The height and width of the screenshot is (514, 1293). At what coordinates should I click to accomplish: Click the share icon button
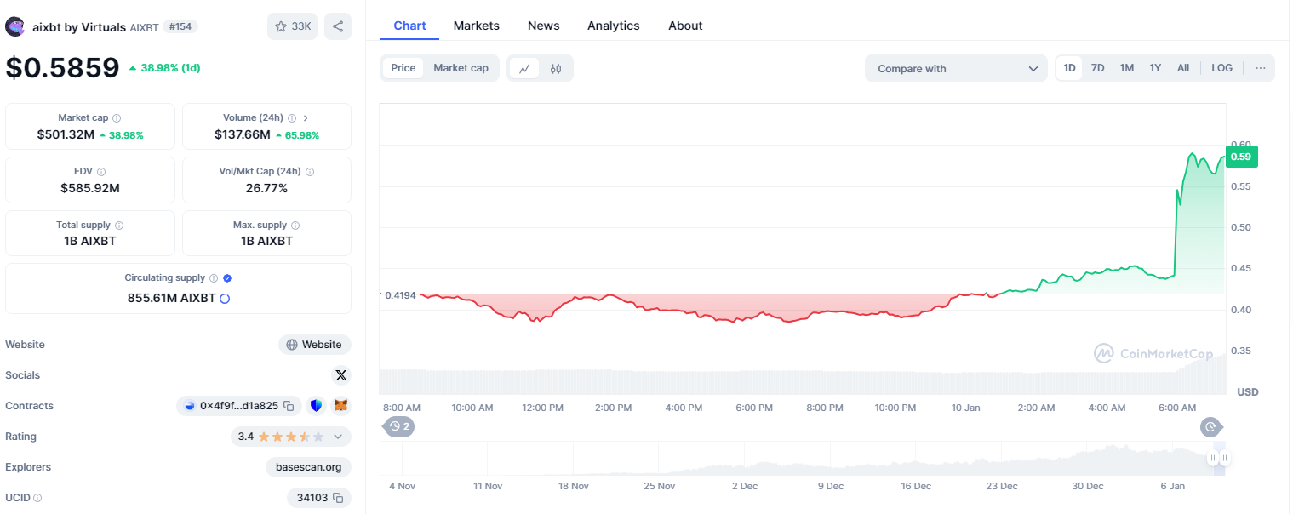(338, 26)
